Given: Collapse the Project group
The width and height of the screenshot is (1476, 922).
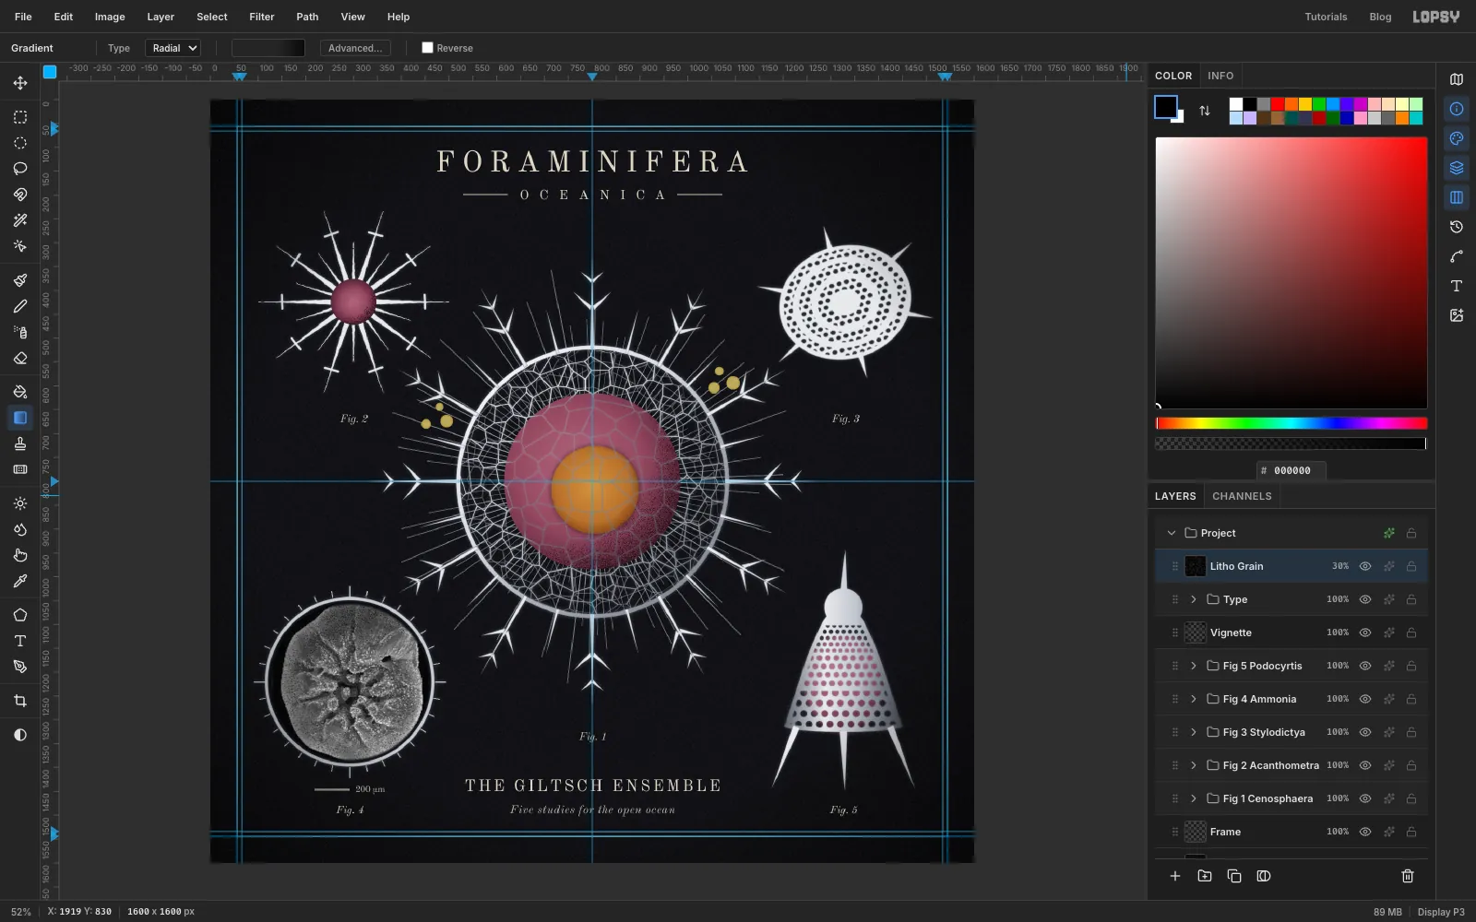Looking at the screenshot, I should coord(1172,533).
